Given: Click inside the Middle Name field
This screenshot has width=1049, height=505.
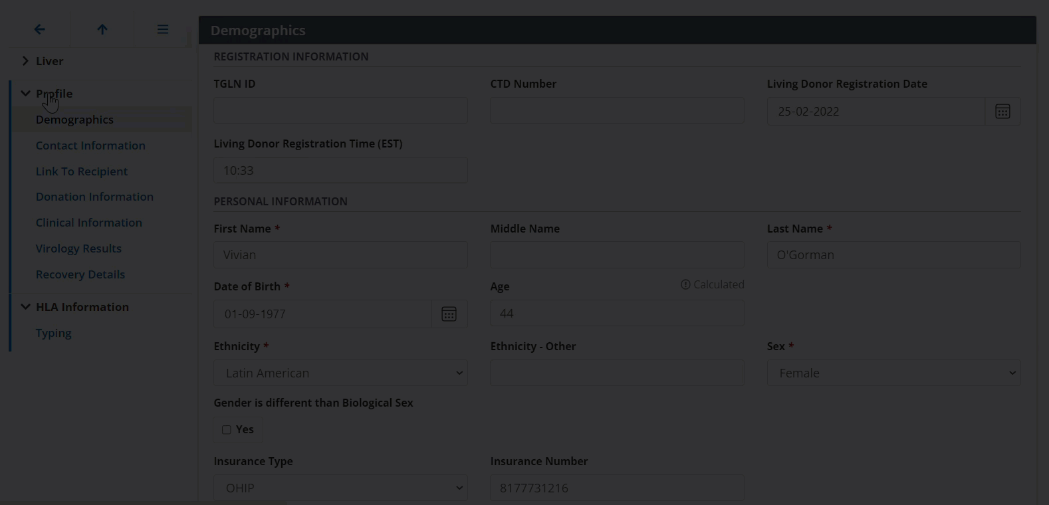Looking at the screenshot, I should pyautogui.click(x=616, y=254).
